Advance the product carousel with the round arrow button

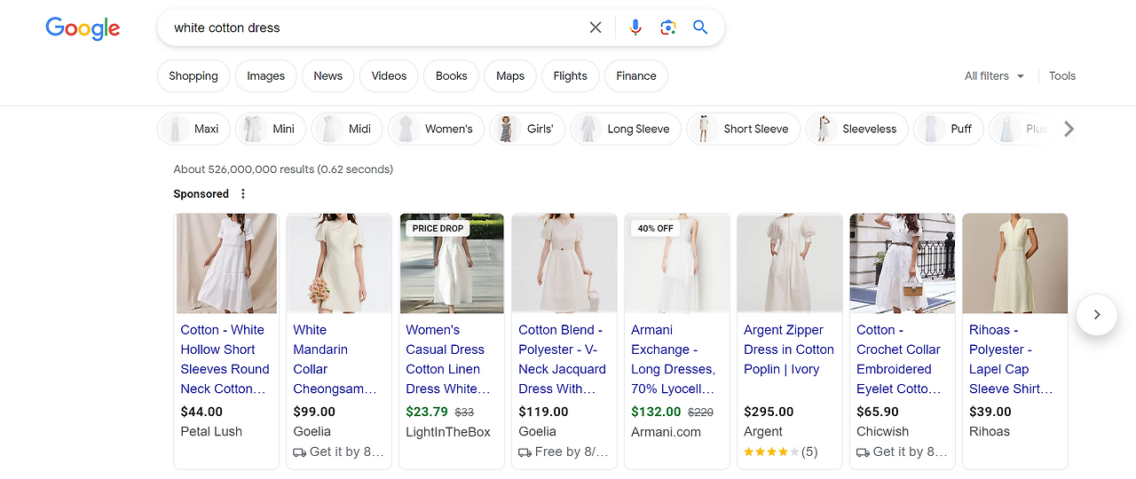coord(1096,314)
